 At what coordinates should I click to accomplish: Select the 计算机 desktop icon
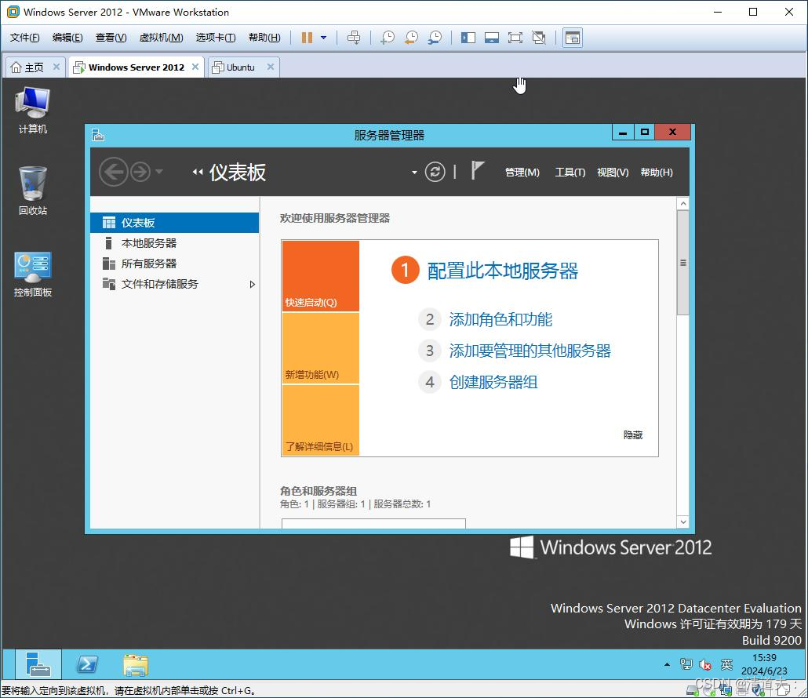32,111
